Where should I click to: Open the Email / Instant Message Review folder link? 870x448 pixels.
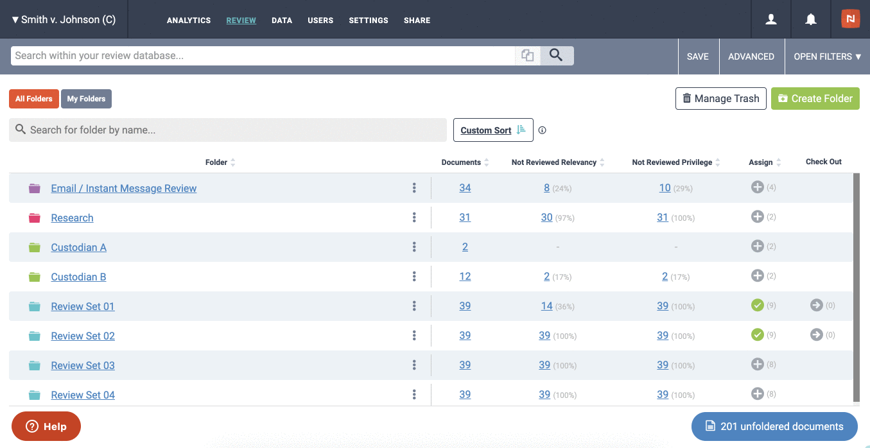[124, 188]
